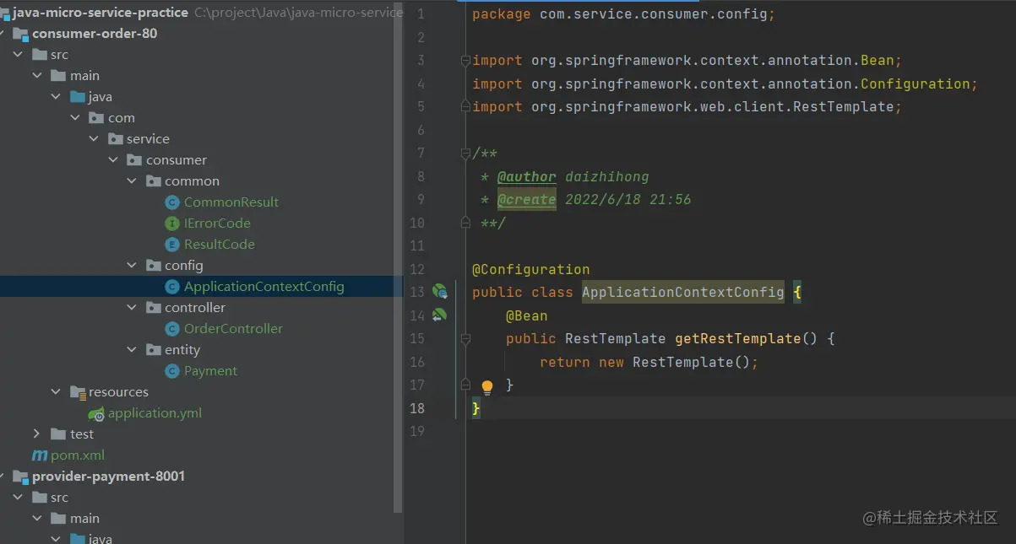
Task: Click the test folder icon
Action: [x=58, y=434]
